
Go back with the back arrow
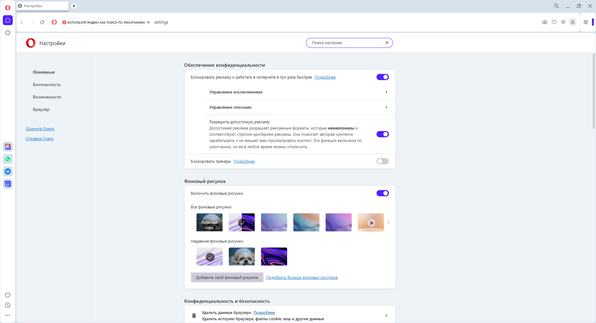(x=22, y=22)
